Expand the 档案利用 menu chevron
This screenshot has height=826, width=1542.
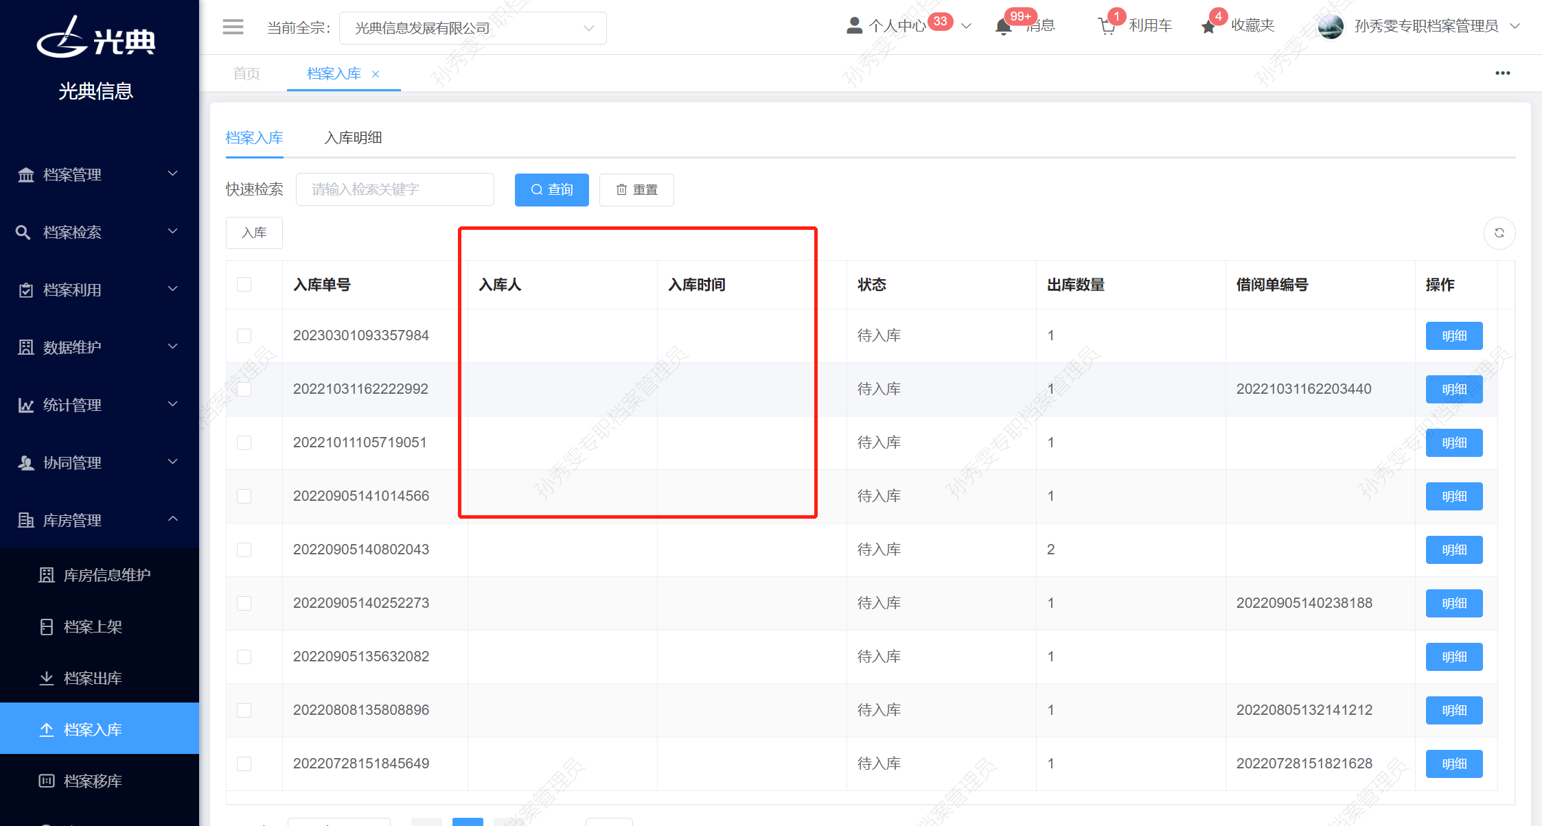[x=173, y=289]
